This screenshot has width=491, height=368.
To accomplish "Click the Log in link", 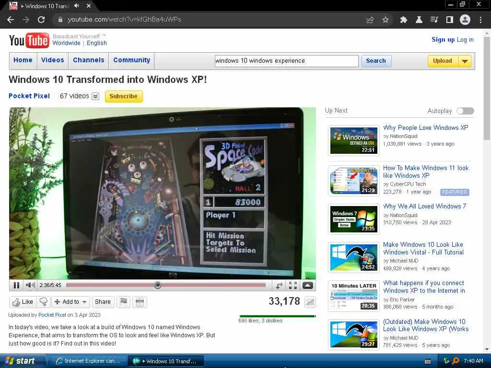I will (x=465, y=39).
